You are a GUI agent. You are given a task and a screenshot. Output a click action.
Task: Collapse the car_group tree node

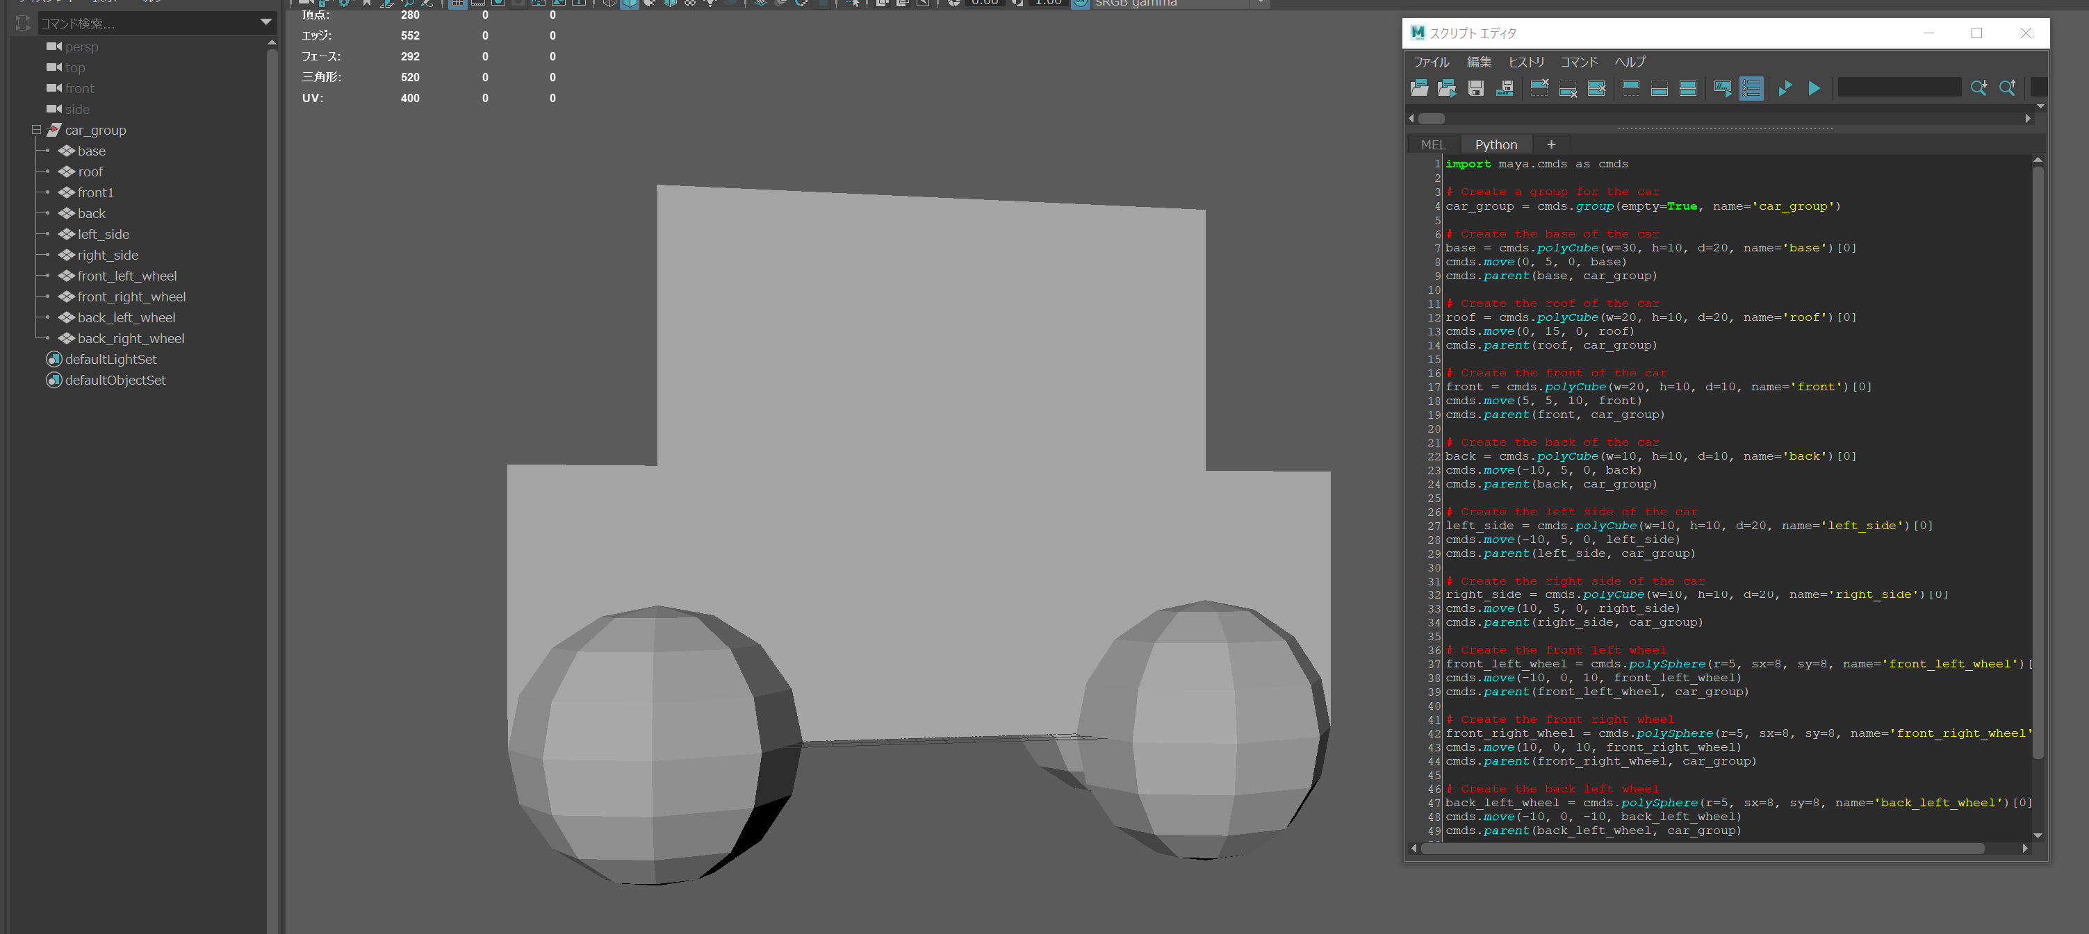[x=37, y=130]
